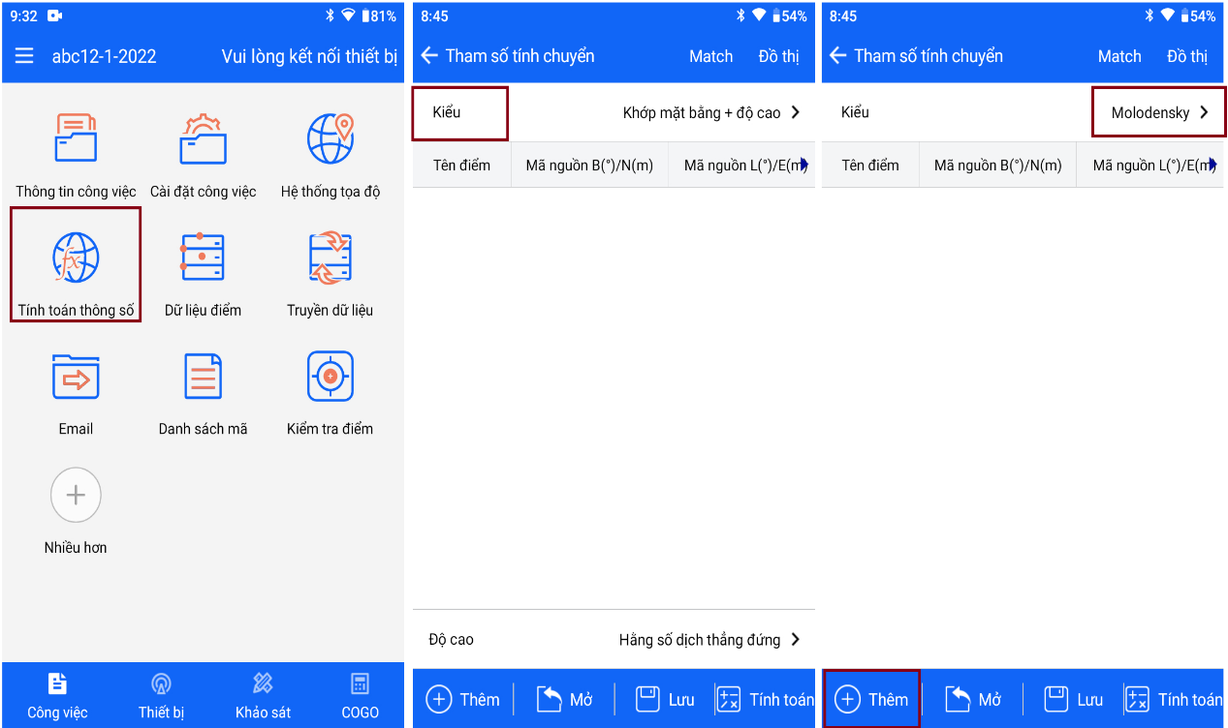
Task: Open Cài đặt công việc settings
Action: (x=203, y=156)
